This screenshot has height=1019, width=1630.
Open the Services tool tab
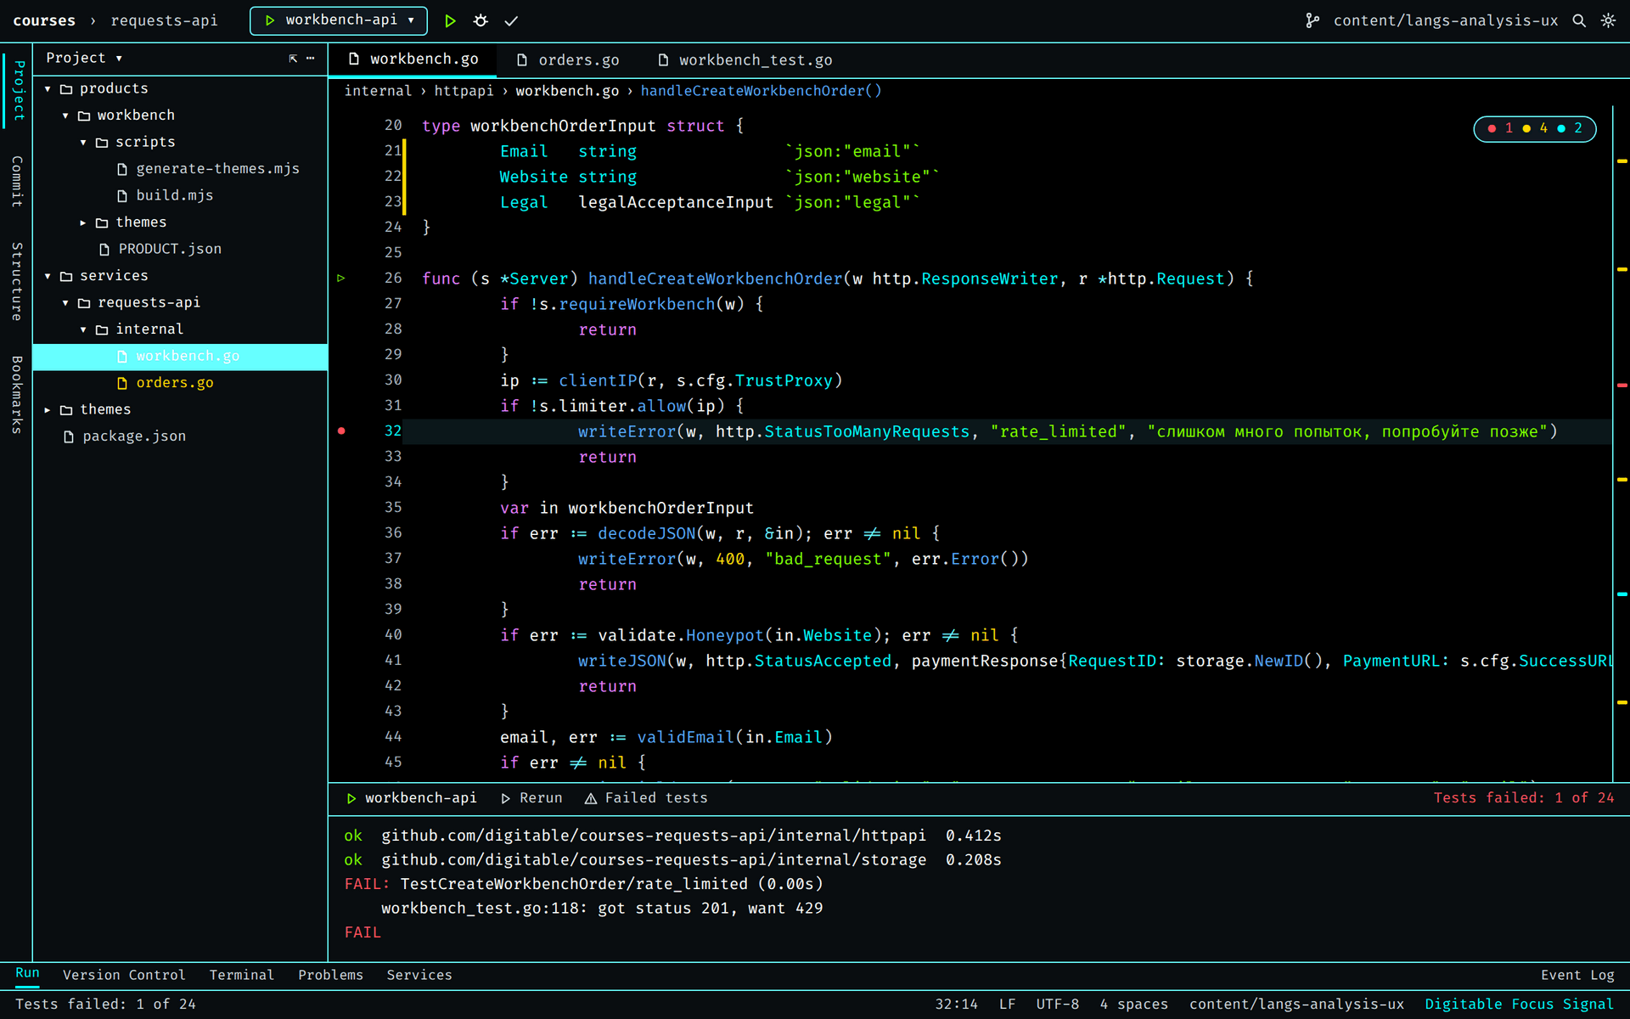click(419, 975)
